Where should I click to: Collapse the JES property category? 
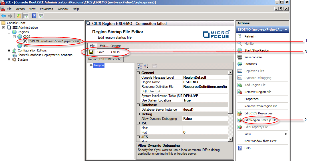[x=138, y=137]
